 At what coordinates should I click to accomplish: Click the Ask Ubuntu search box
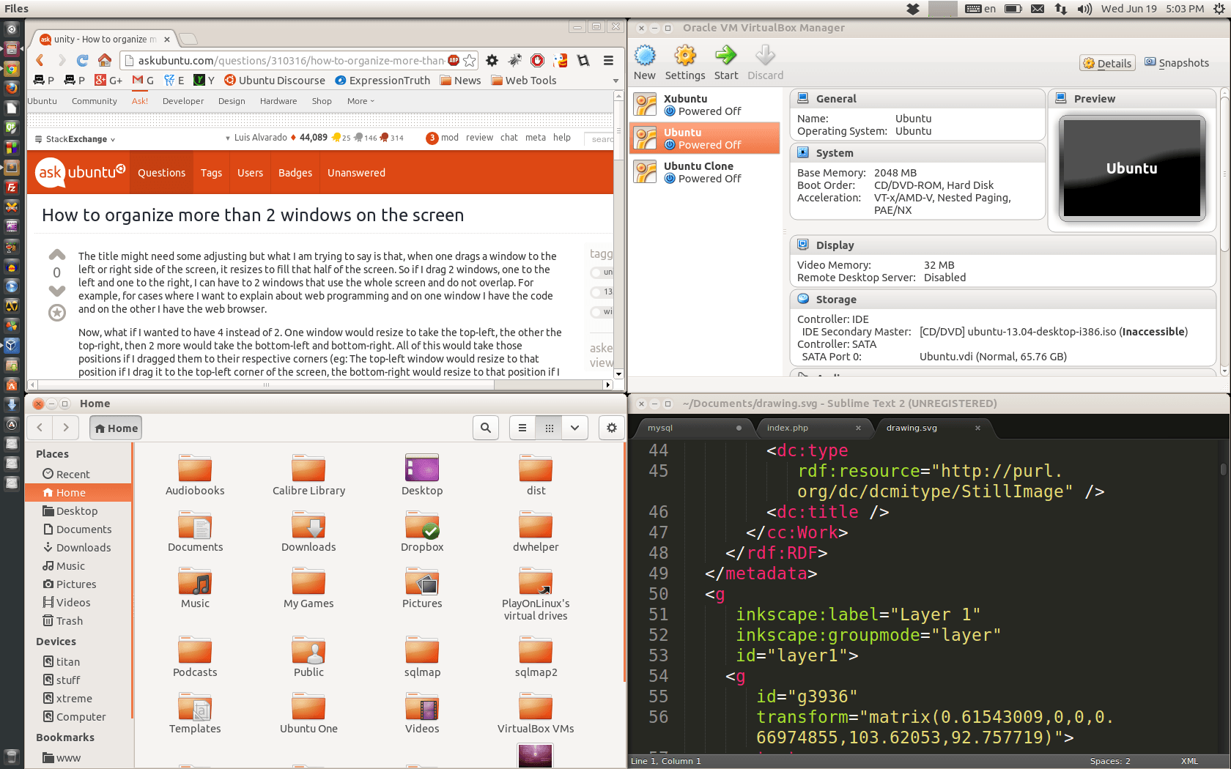click(x=599, y=138)
